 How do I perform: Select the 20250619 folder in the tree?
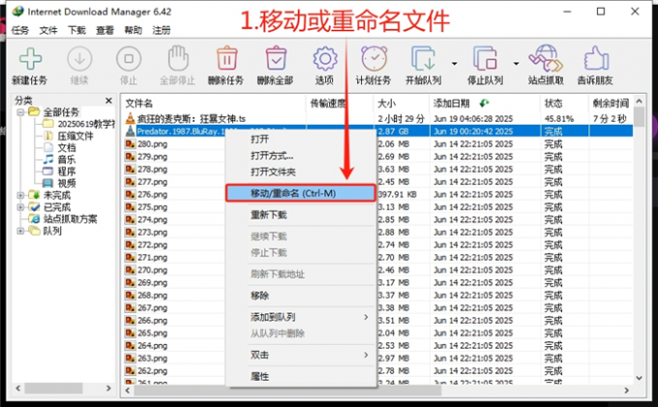85,124
